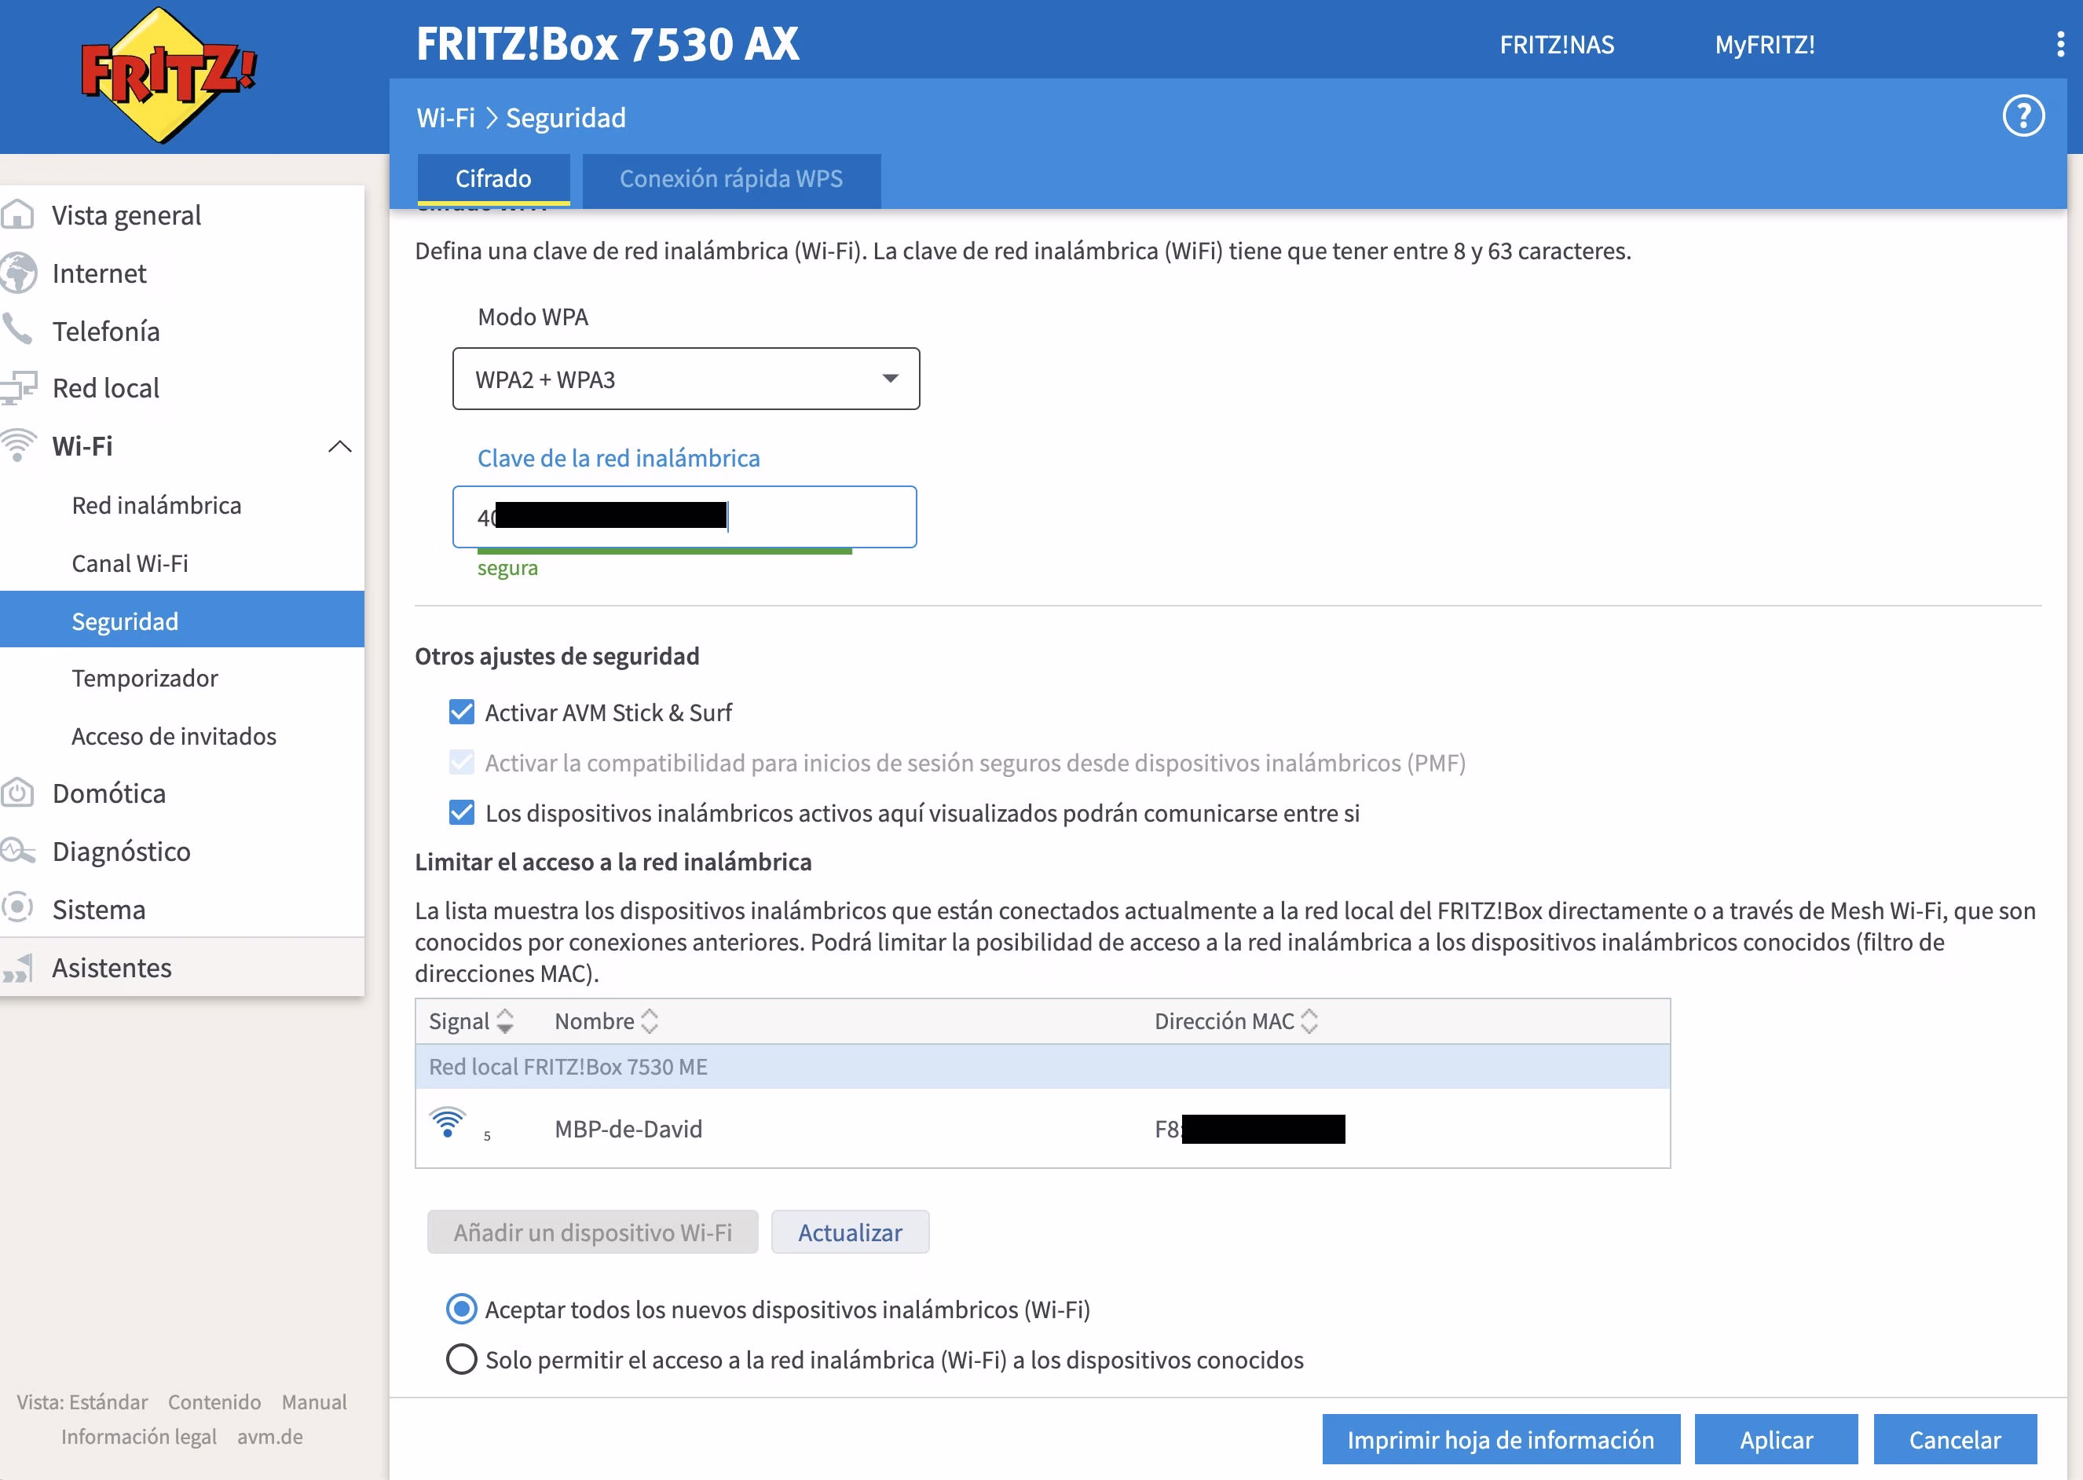Click the Aplicar button
2083x1480 pixels.
(x=1776, y=1440)
